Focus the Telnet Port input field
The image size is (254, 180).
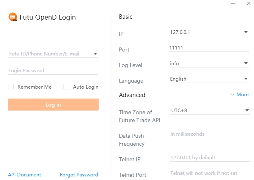click(208, 173)
